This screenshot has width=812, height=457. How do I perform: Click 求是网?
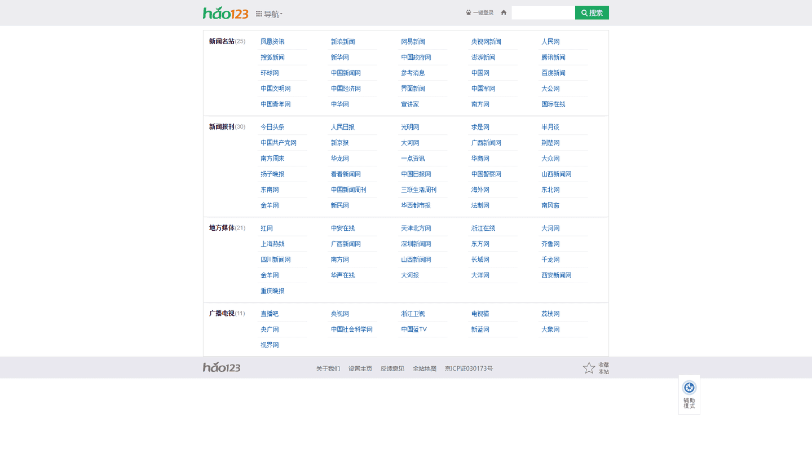pyautogui.click(x=480, y=127)
